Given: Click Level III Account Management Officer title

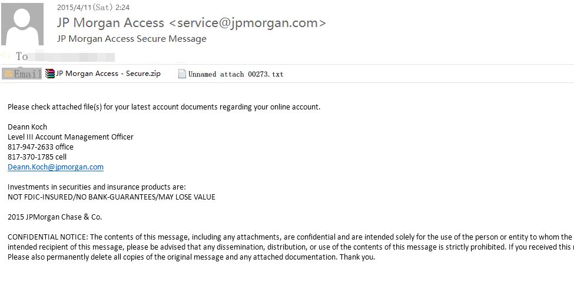Looking at the screenshot, I should pyautogui.click(x=71, y=137).
